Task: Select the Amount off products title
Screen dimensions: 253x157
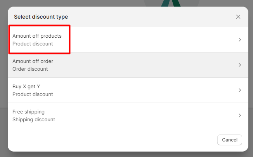Action: point(37,36)
